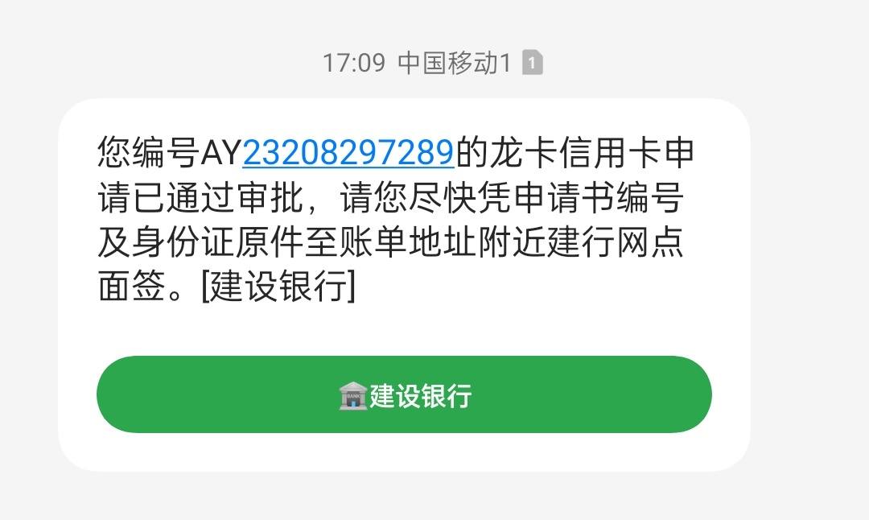Tap the 中国移动1 carrier label
The height and width of the screenshot is (520, 869).
click(x=454, y=63)
